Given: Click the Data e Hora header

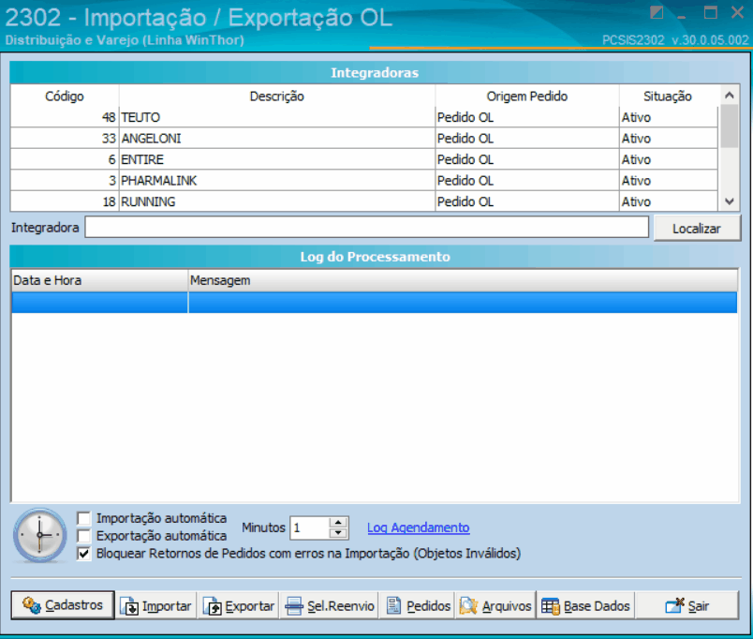Looking at the screenshot, I should click(x=99, y=280).
